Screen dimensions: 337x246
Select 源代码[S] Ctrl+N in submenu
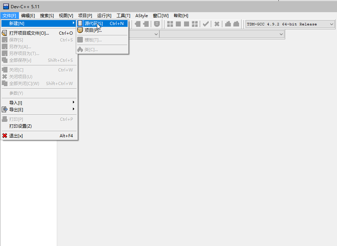(102, 23)
